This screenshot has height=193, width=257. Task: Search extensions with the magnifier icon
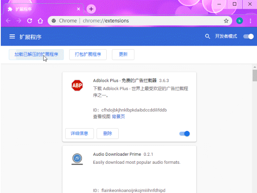207,36
